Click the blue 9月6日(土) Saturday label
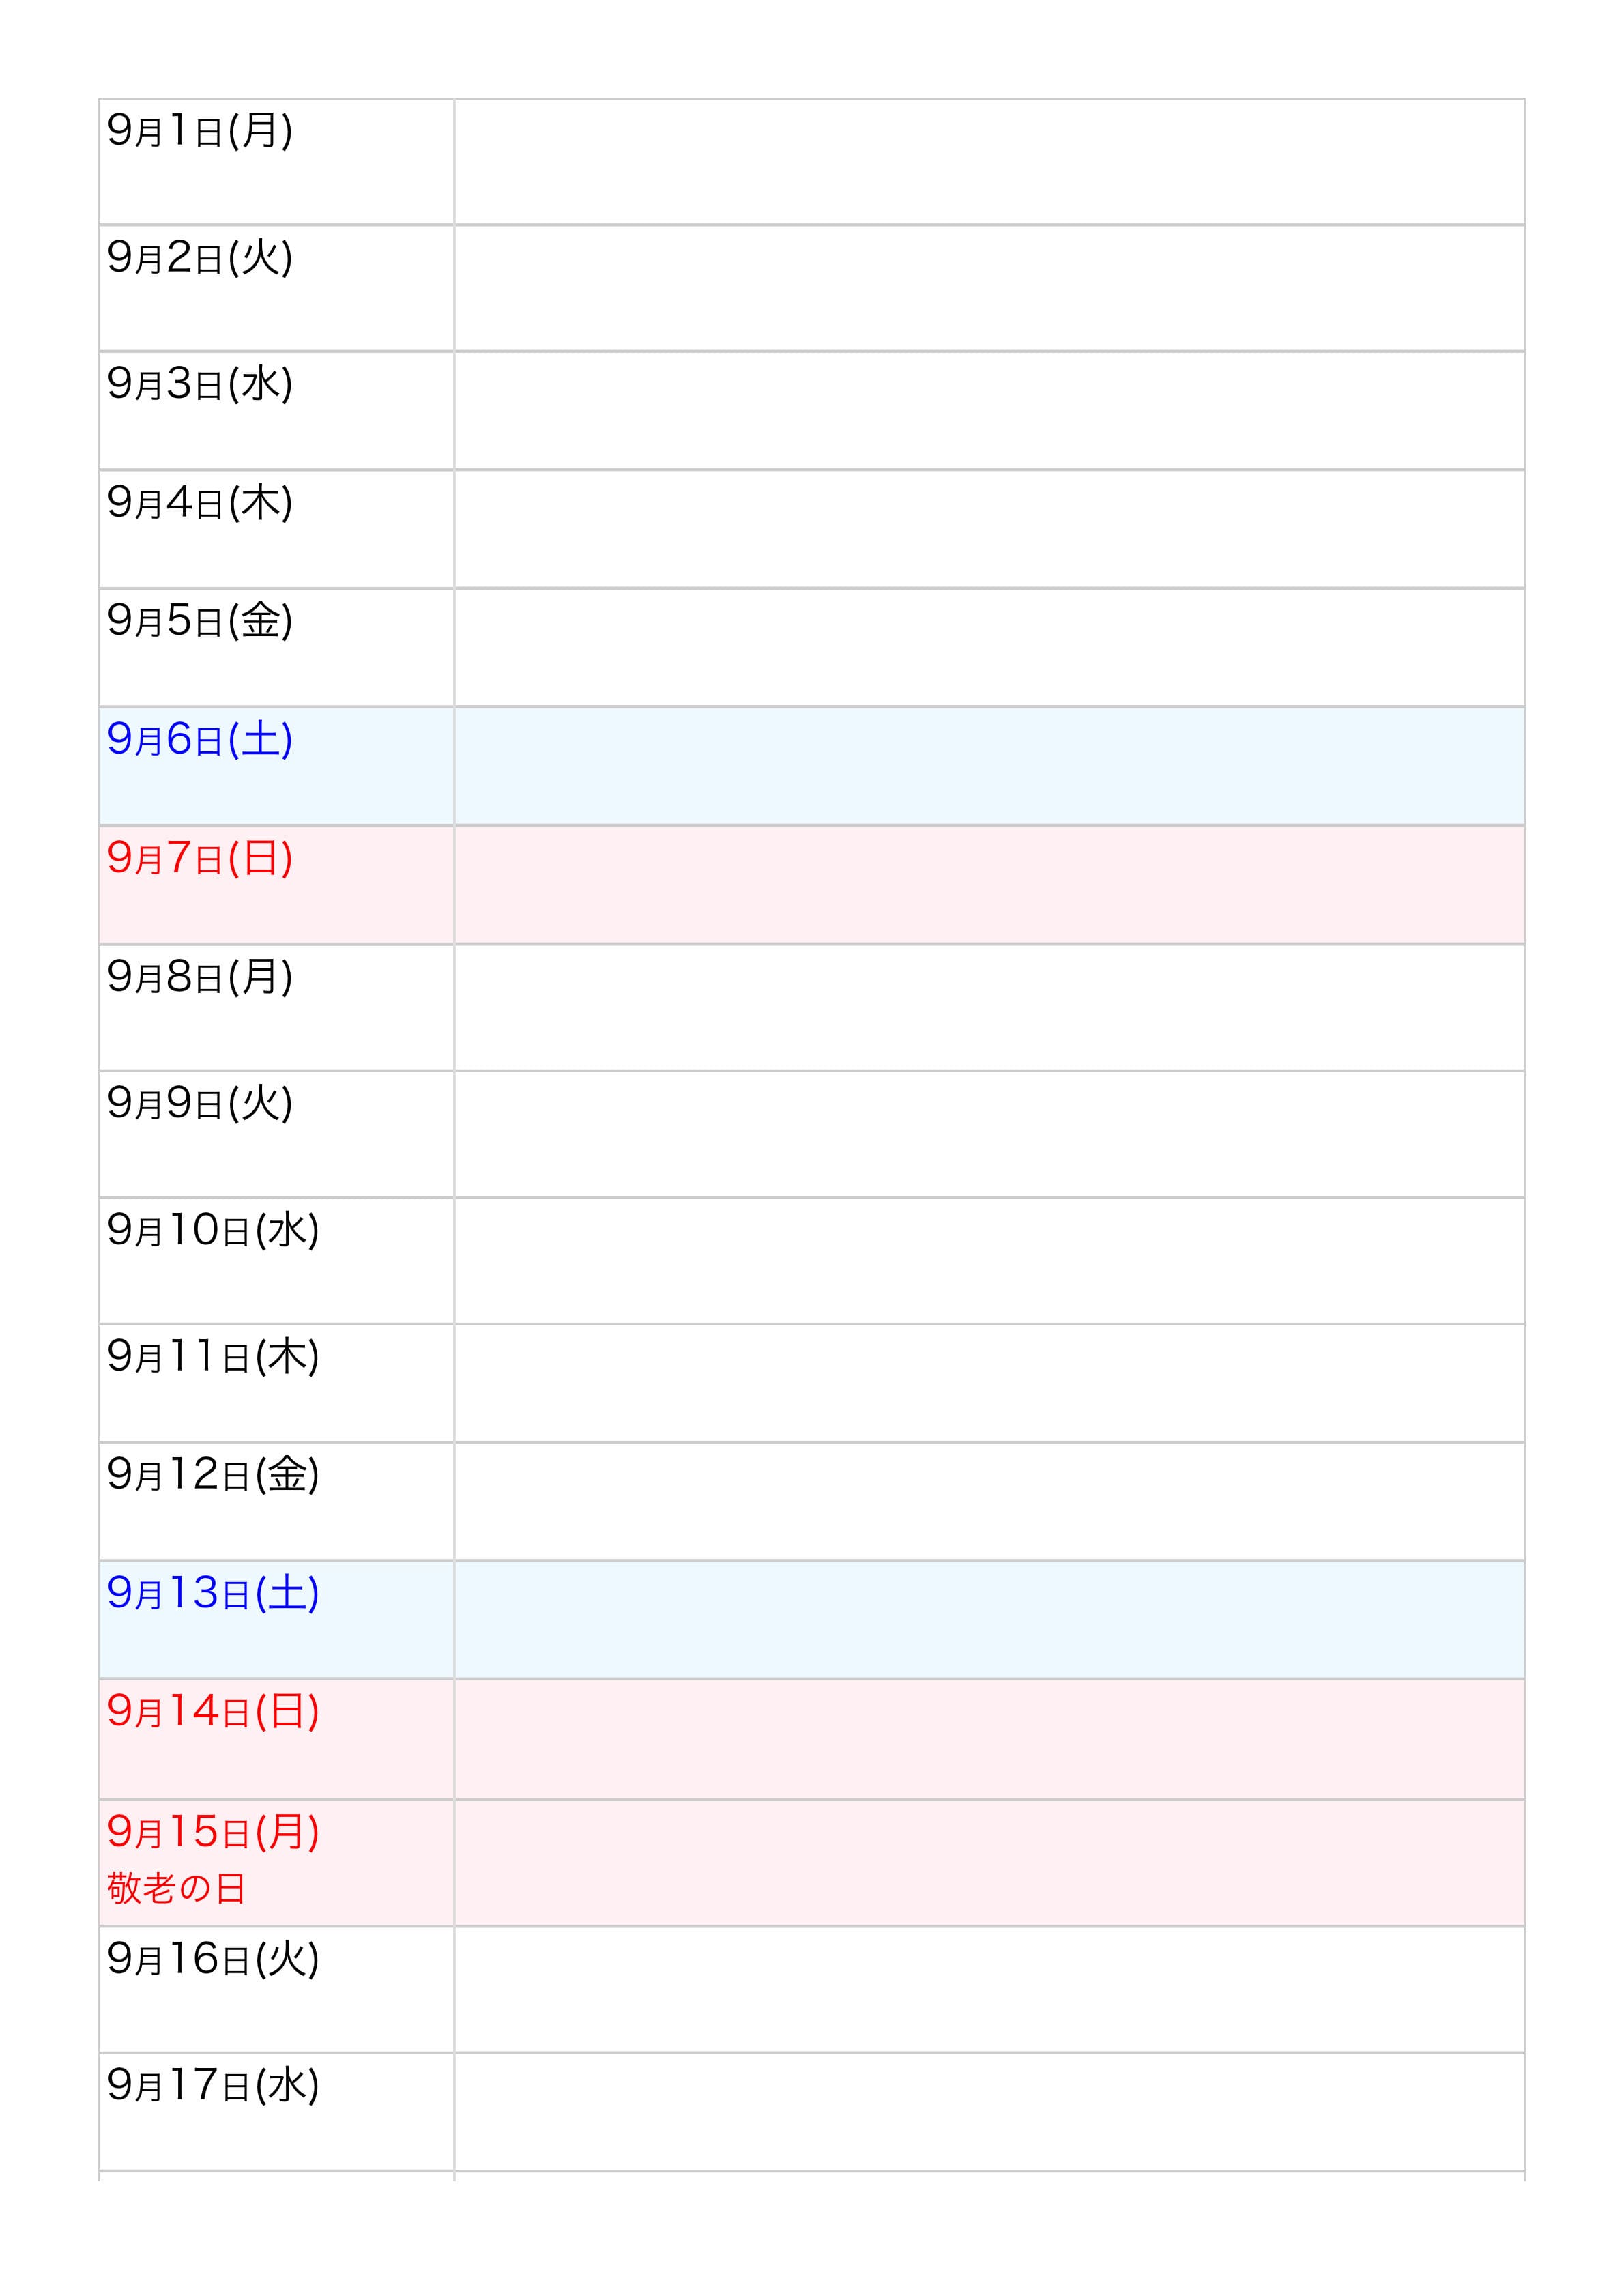 pyautogui.click(x=199, y=740)
